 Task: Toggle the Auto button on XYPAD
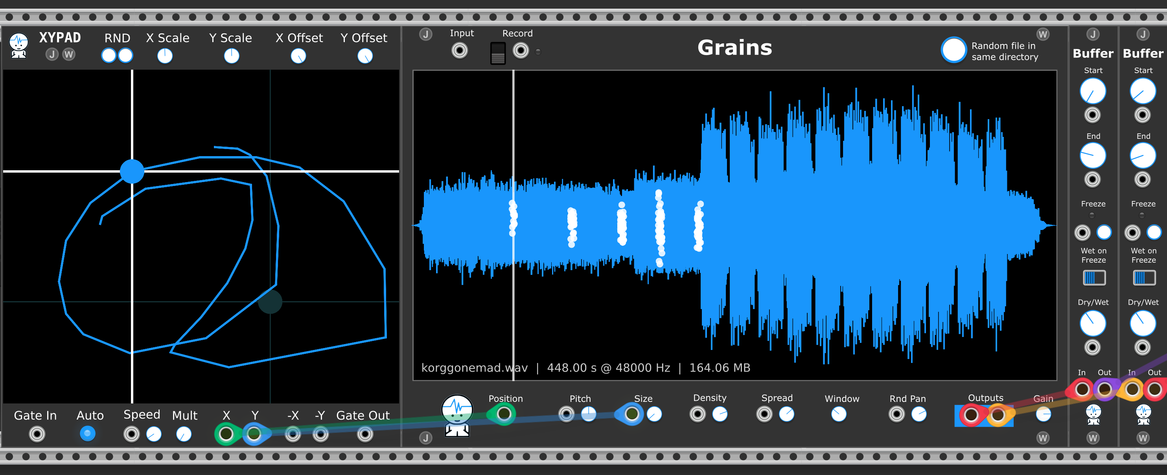(87, 434)
